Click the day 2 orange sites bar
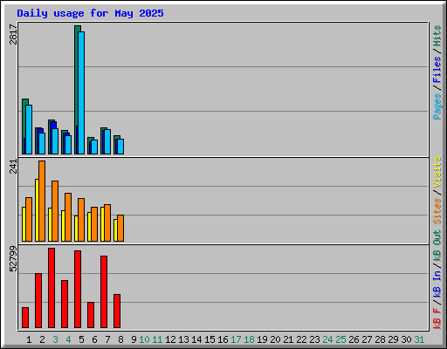 (x=42, y=201)
